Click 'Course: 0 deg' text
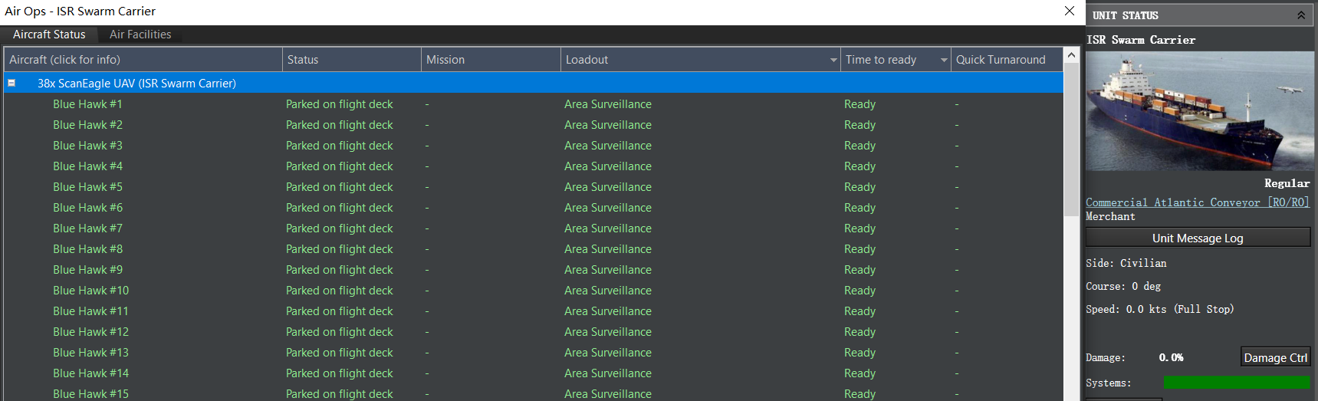The image size is (1318, 401). click(1123, 286)
